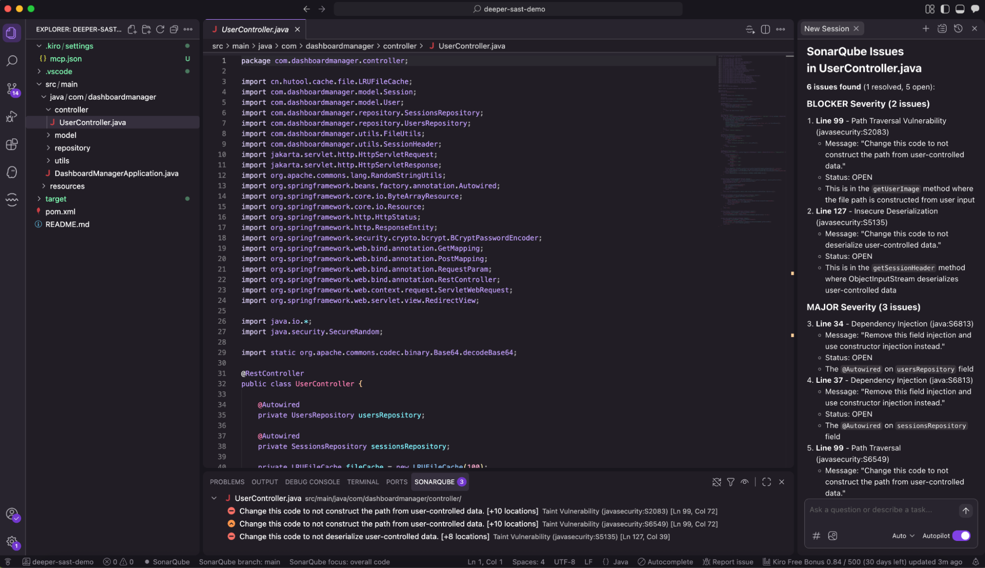Toggle the primary sidebar layout icon

[x=945, y=9]
